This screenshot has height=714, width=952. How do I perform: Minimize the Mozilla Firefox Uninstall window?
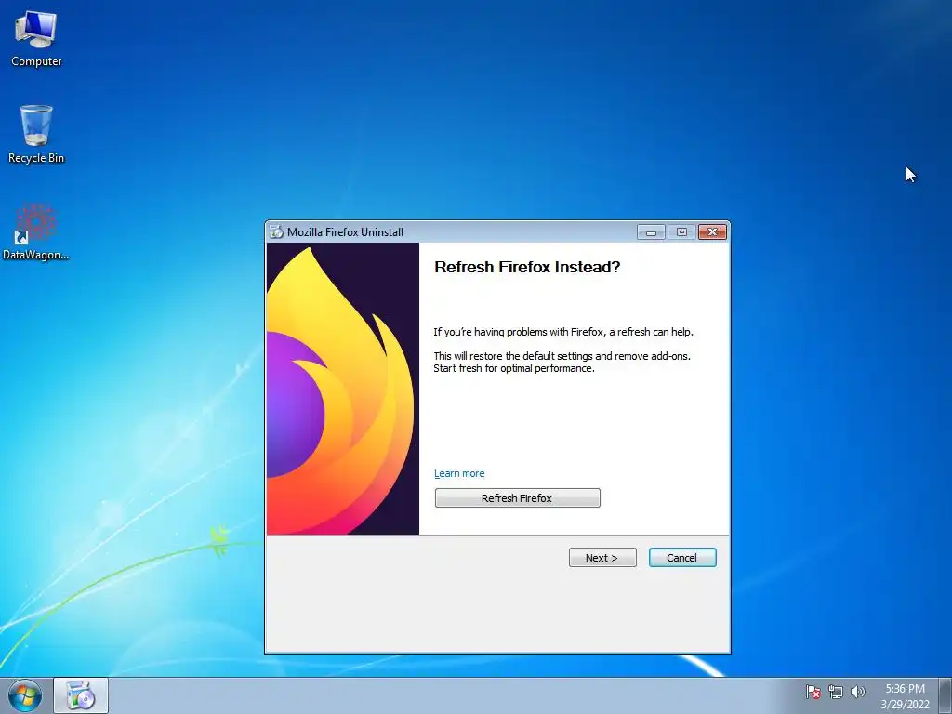(x=651, y=231)
